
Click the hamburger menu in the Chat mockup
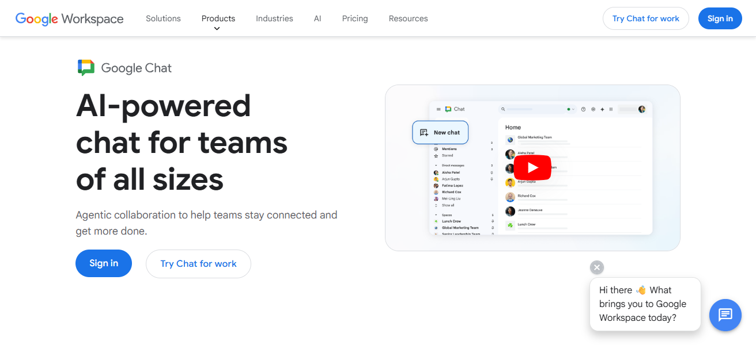click(437, 109)
